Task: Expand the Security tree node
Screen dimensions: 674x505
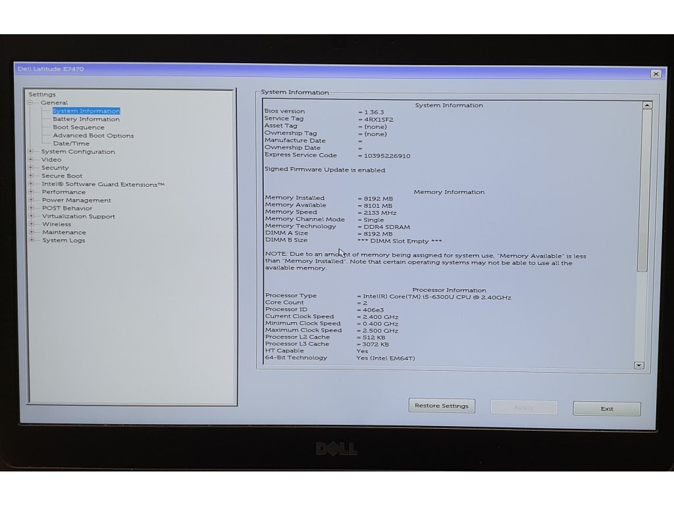Action: click(x=30, y=168)
